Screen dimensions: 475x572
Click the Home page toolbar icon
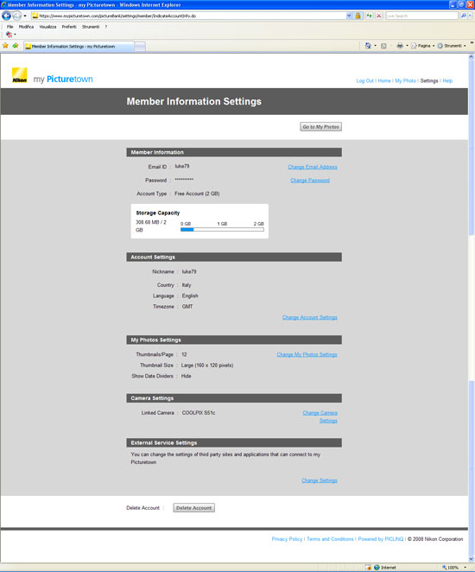(x=368, y=46)
